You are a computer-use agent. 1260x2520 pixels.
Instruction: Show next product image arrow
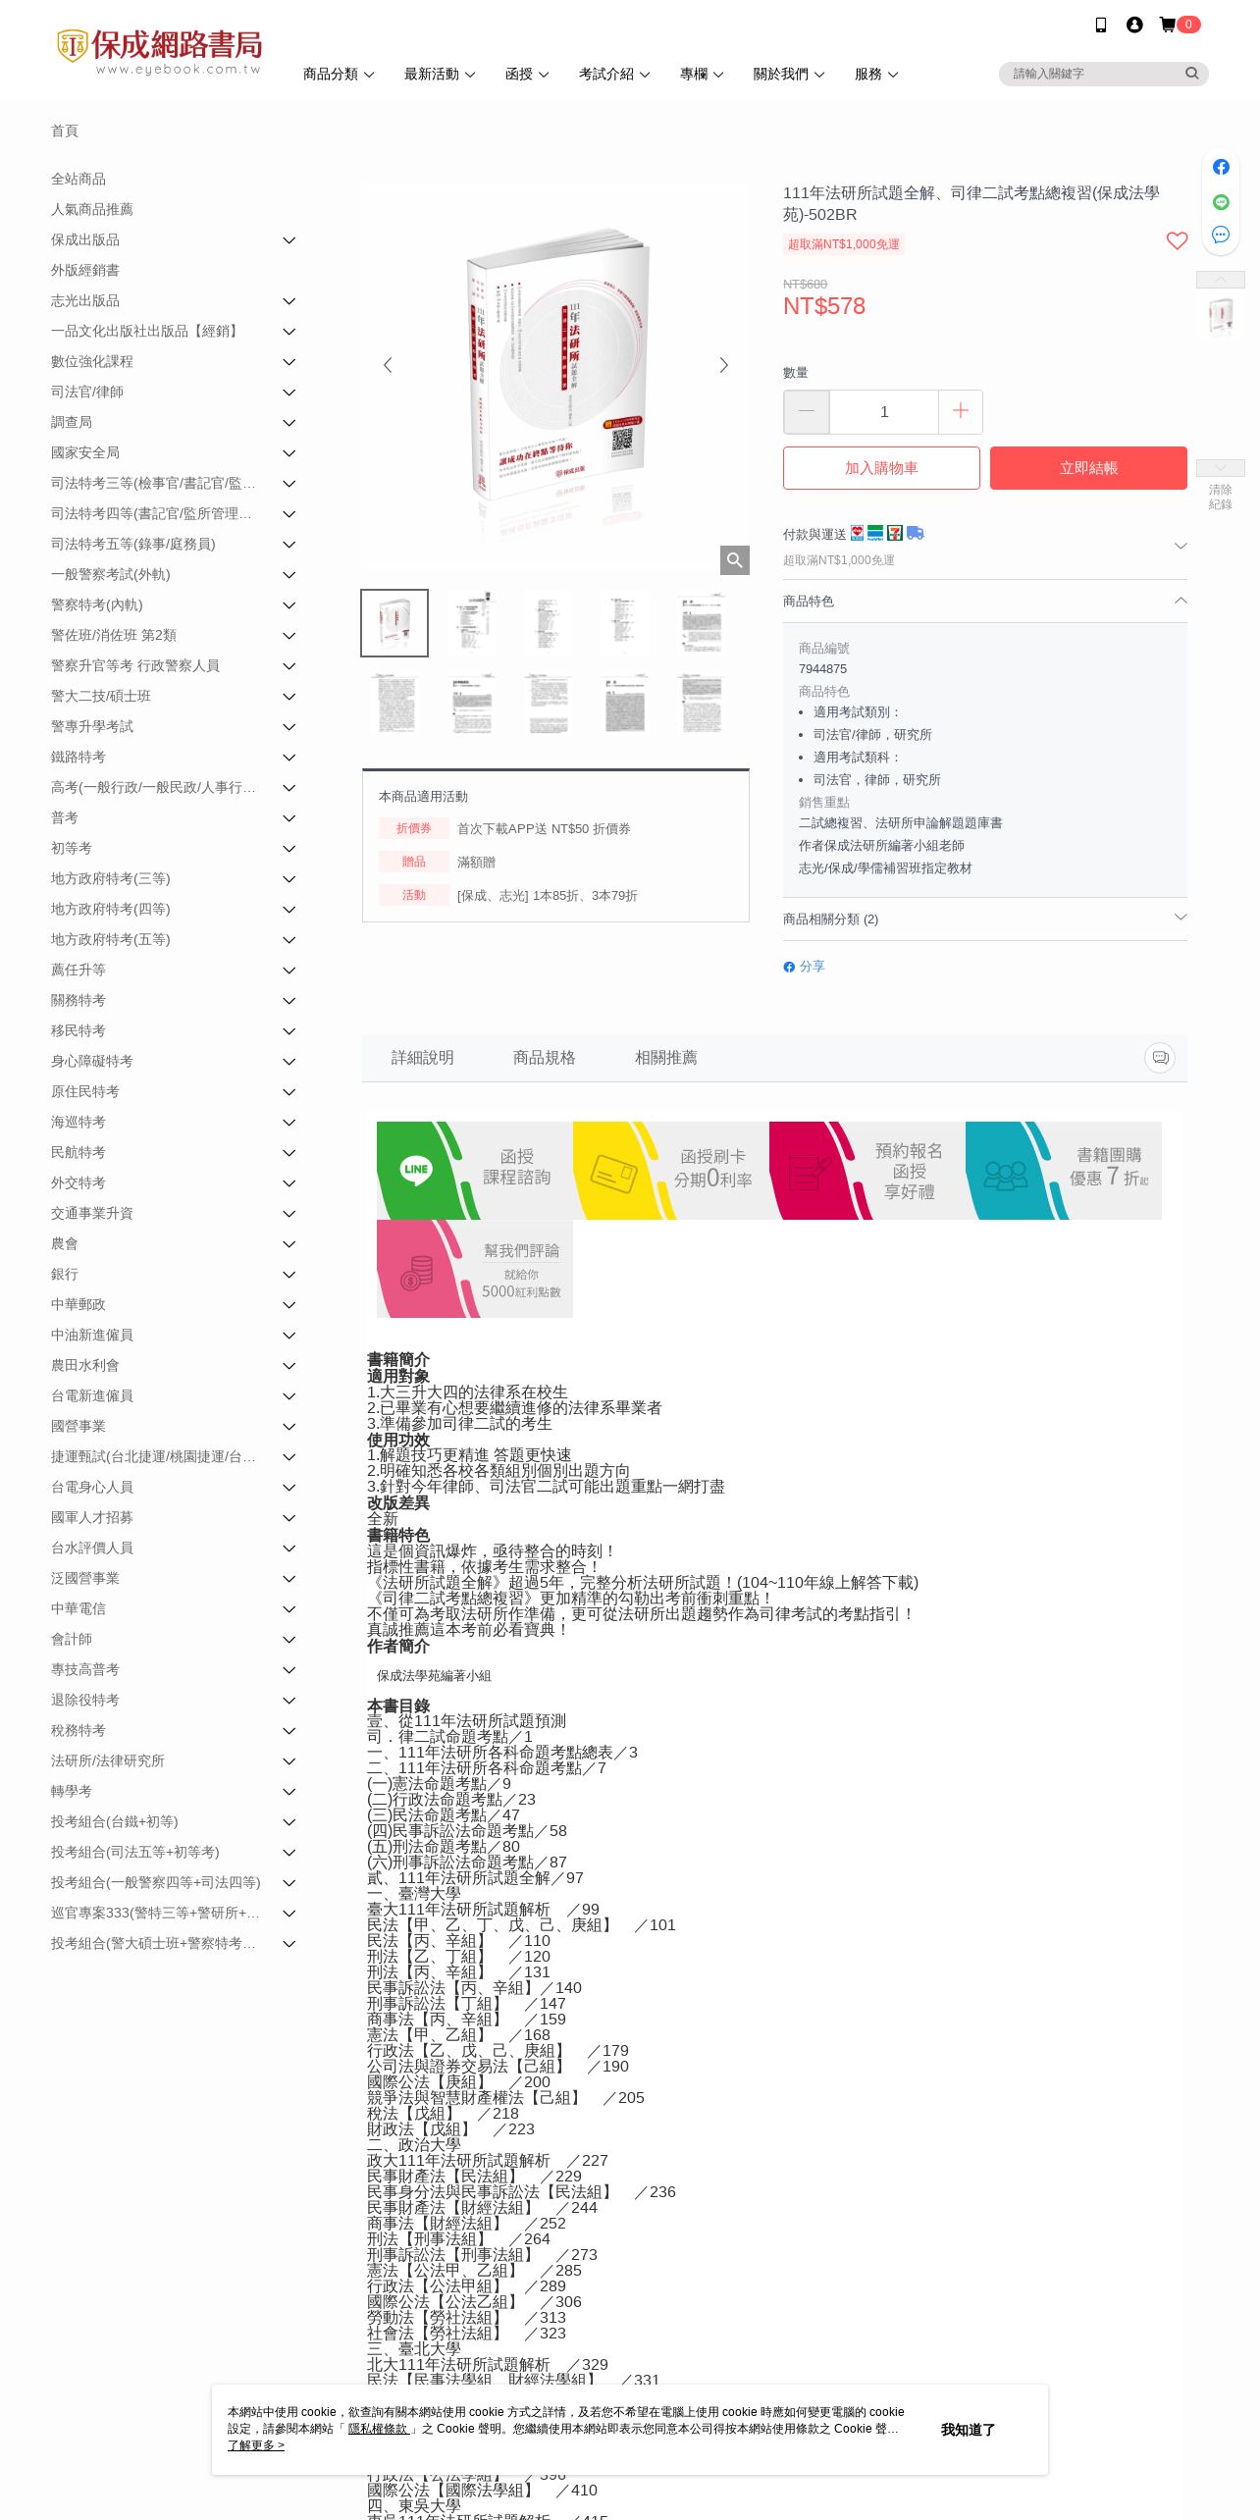724,365
